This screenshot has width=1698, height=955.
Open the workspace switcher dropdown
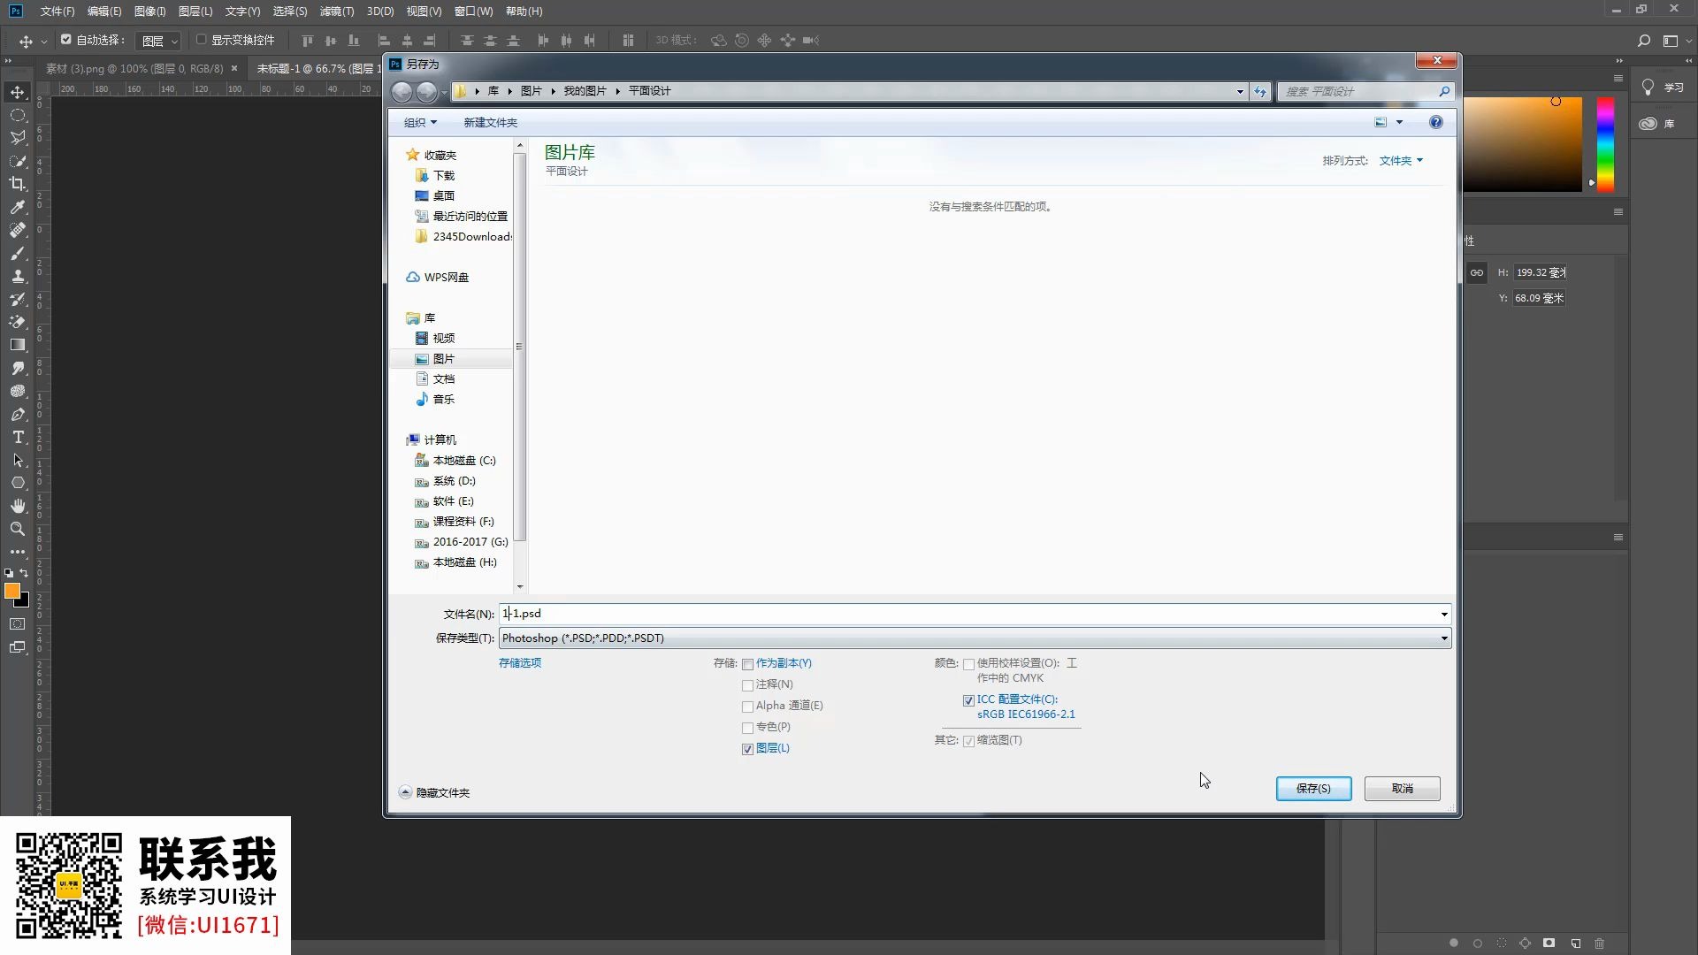point(1676,41)
